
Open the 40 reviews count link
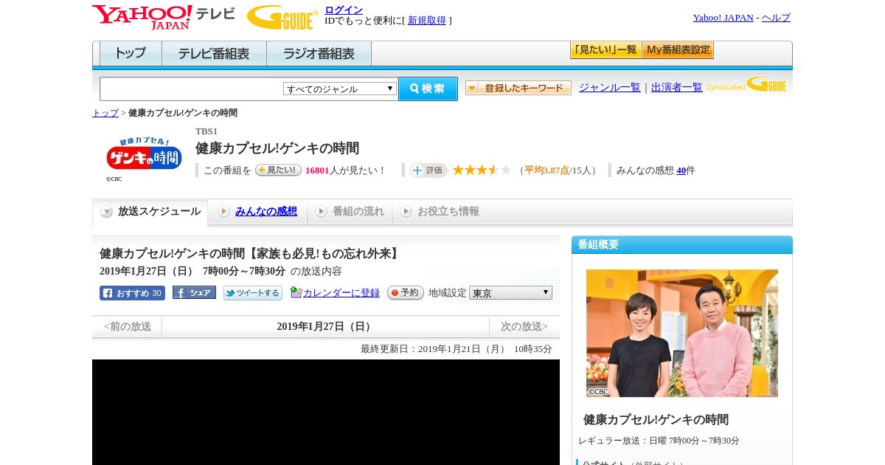[x=681, y=170]
